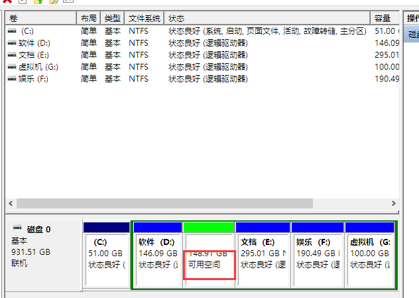Screen dimensions: 419x298
Task: Select the 文档 (E:) 295.01 GB partition block
Action: click(263, 255)
